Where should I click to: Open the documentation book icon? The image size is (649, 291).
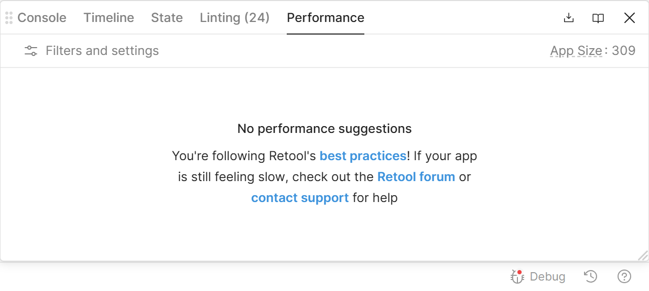pyautogui.click(x=598, y=18)
